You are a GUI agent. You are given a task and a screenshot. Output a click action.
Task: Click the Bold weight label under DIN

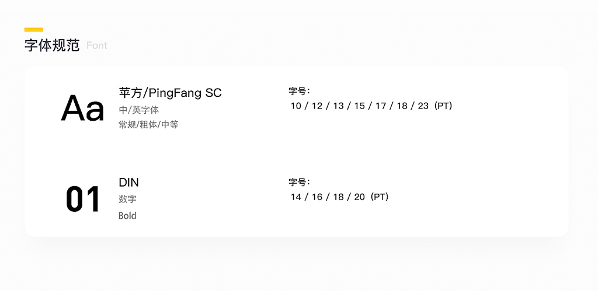127,216
